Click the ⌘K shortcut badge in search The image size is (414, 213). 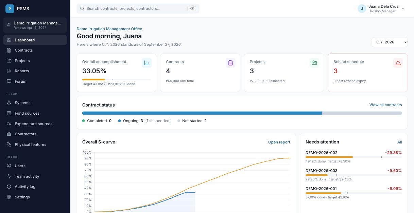192,8
